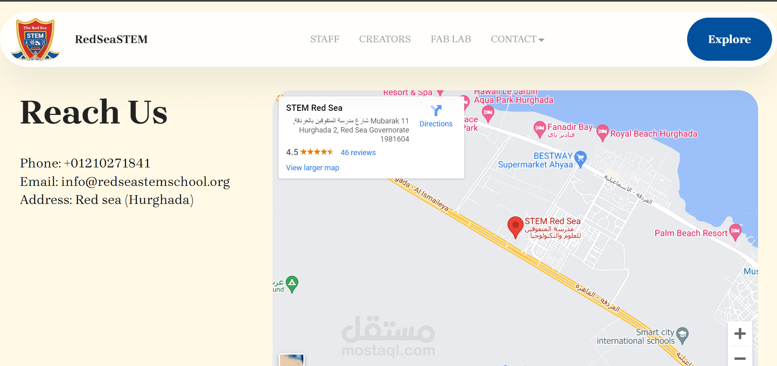Click the Royal Beach Hurghada hotel pin
Screen dimensions: 777x366
(602, 133)
